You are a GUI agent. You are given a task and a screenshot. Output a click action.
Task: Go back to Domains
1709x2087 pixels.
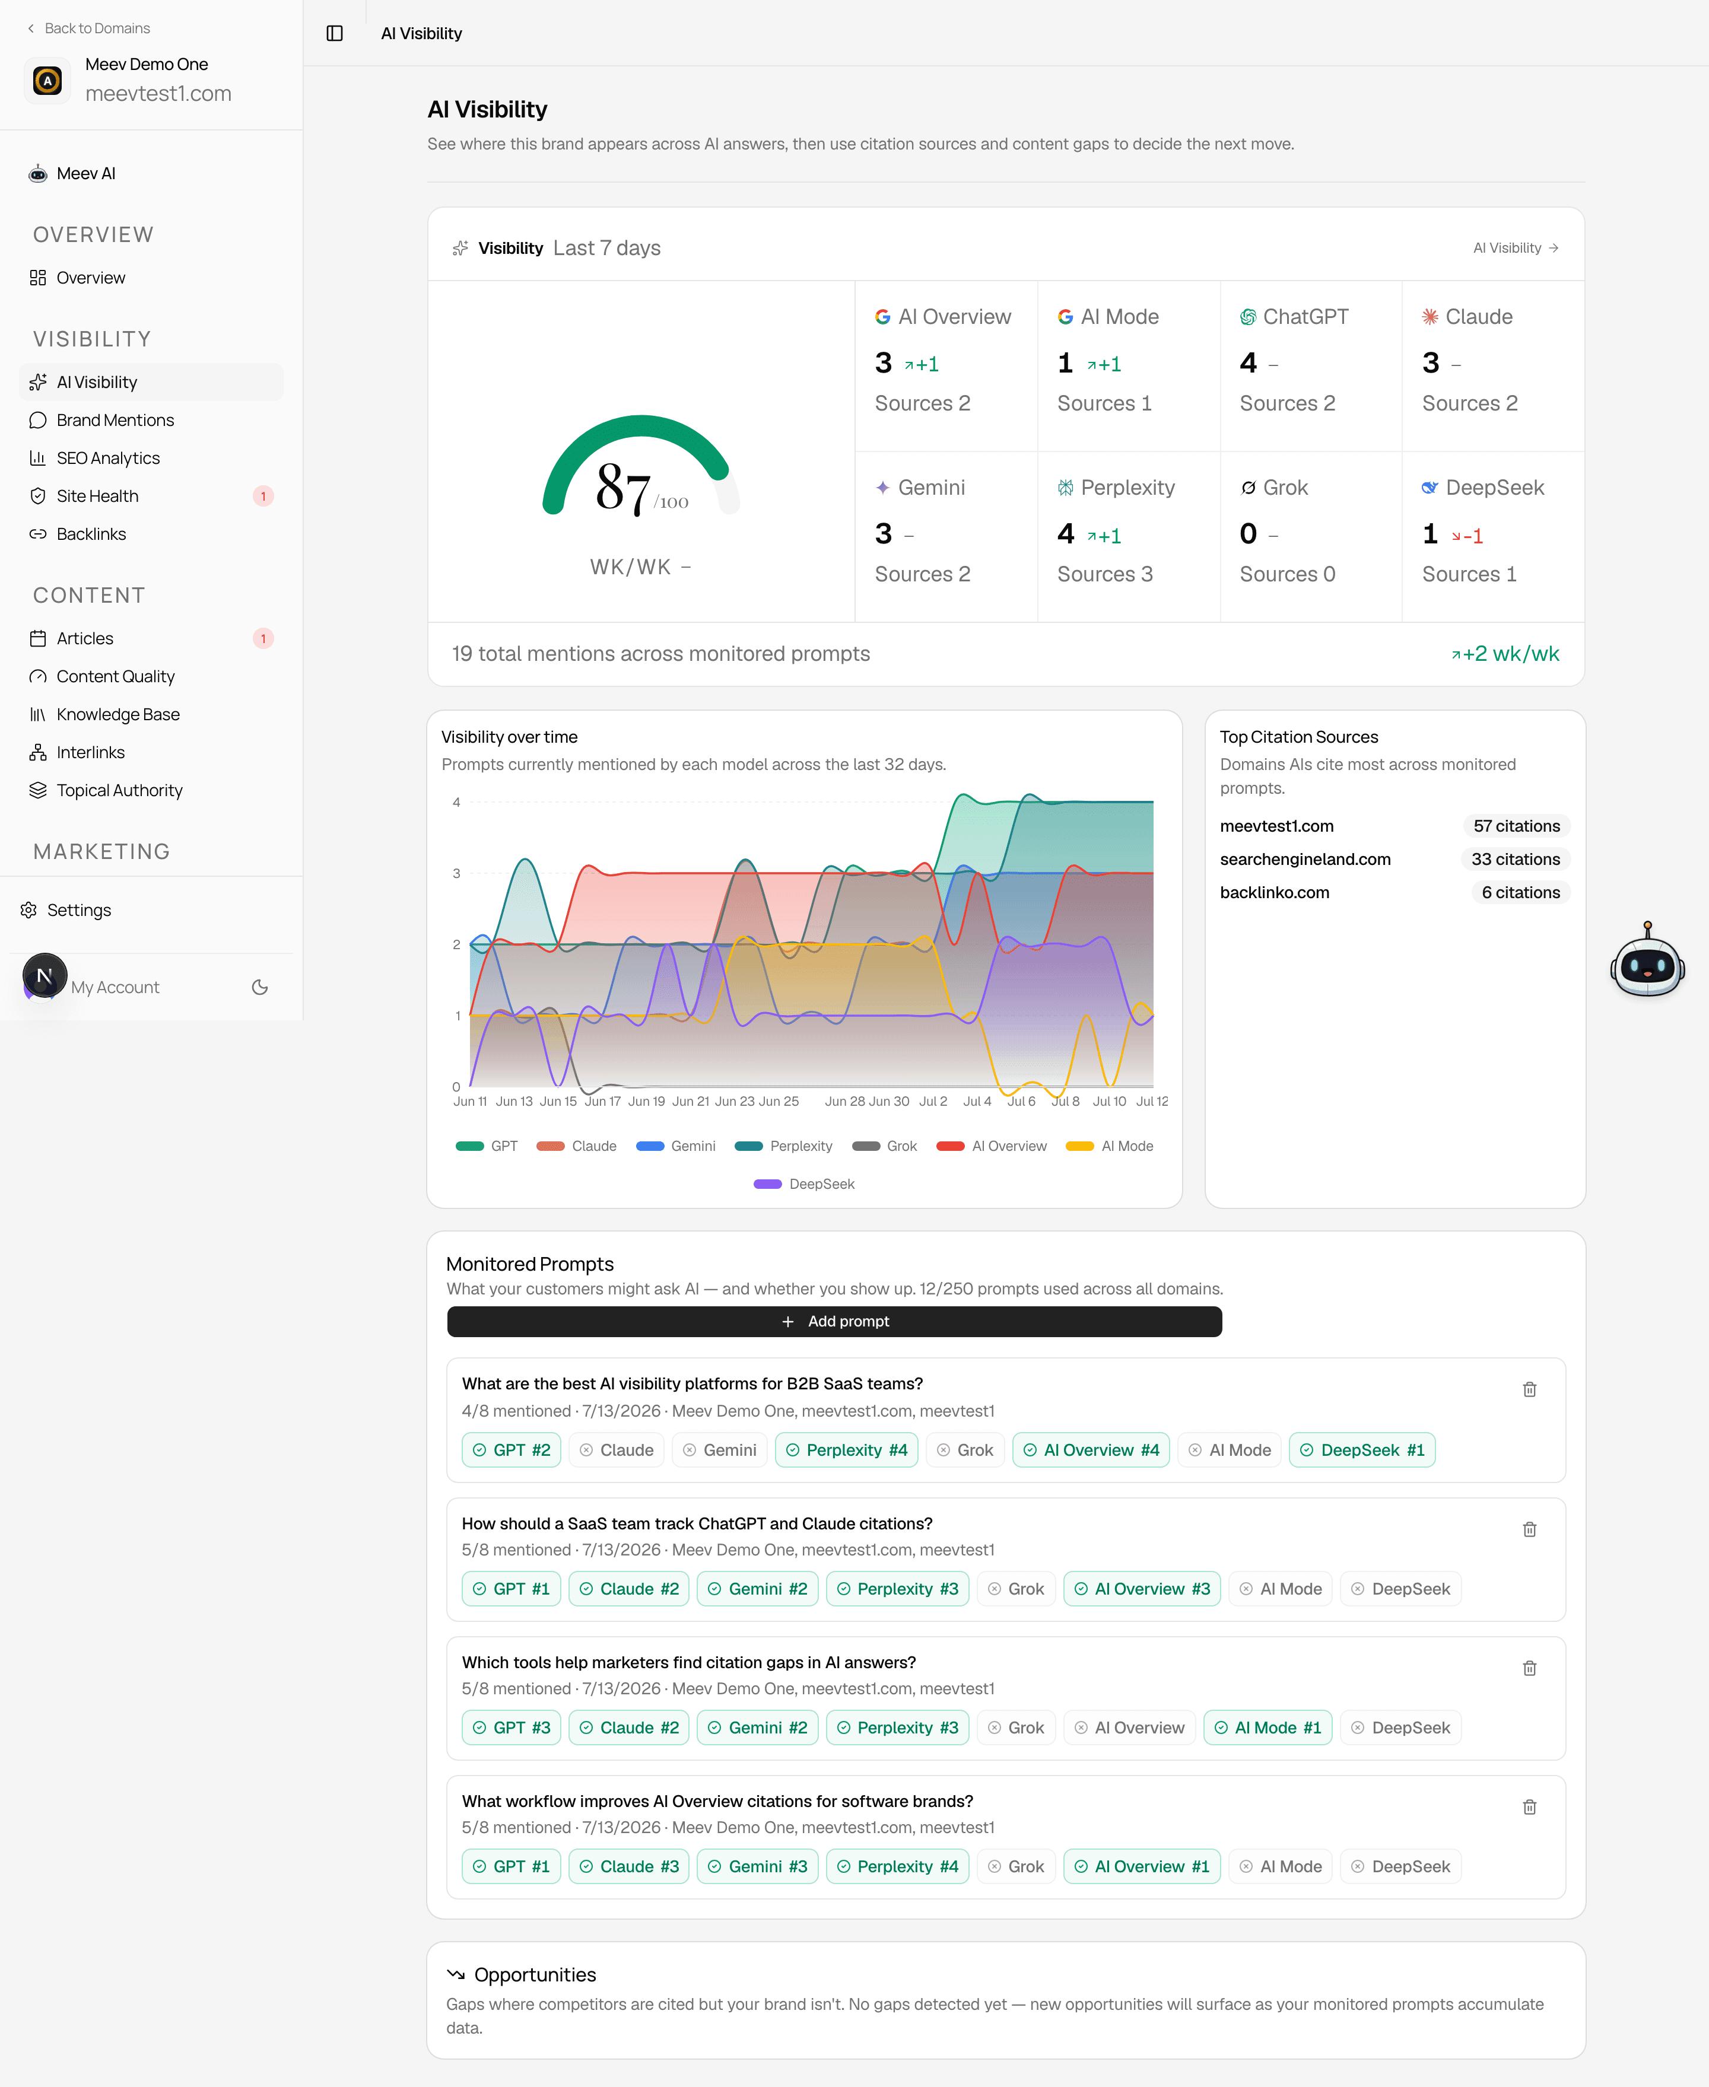tap(88, 28)
